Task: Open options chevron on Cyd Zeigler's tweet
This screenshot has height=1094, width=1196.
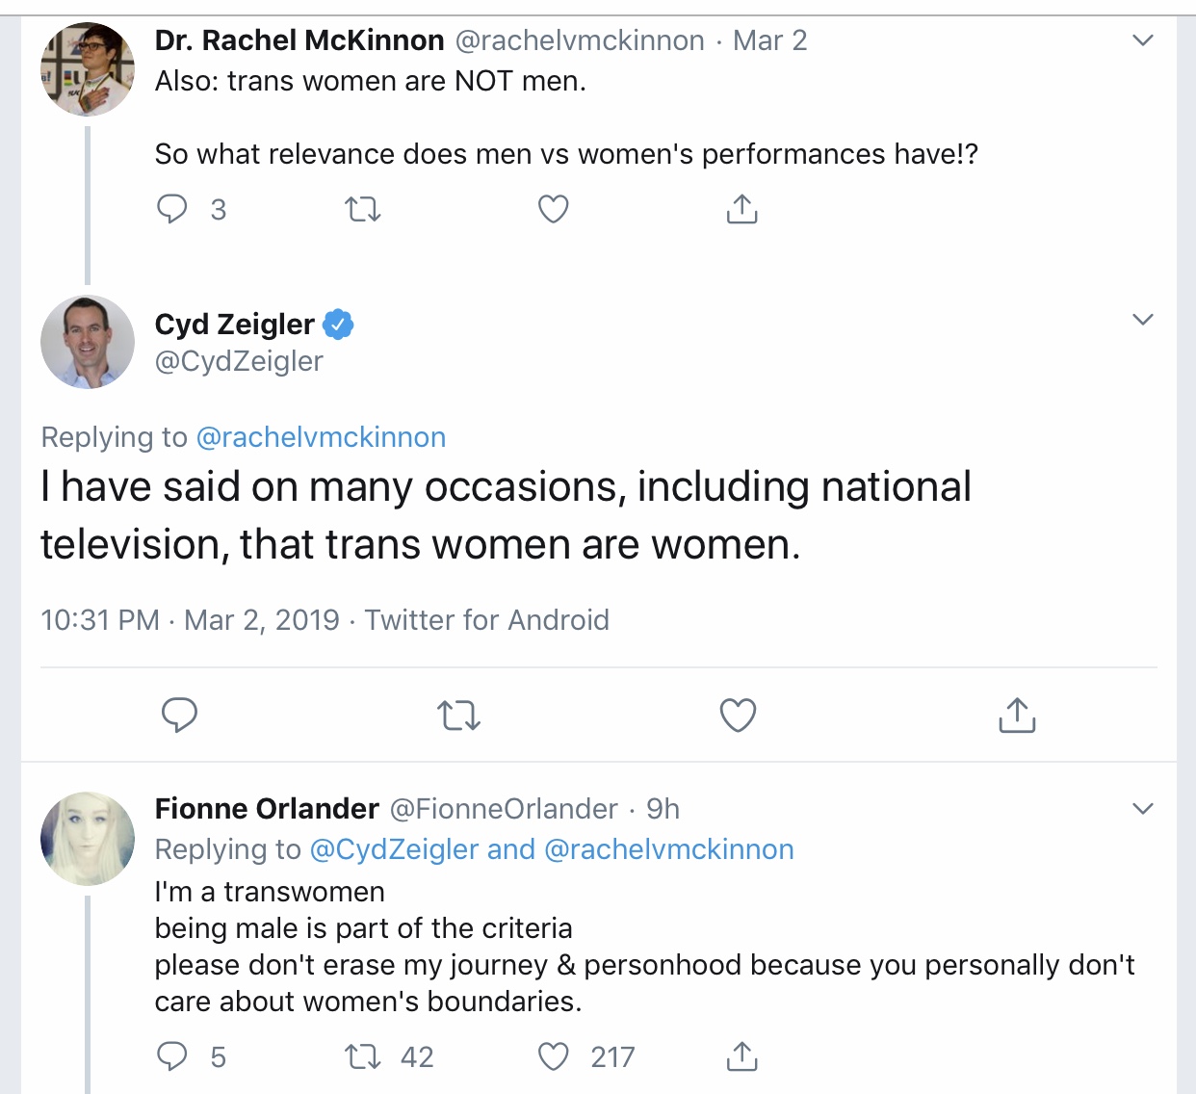Action: [1142, 320]
